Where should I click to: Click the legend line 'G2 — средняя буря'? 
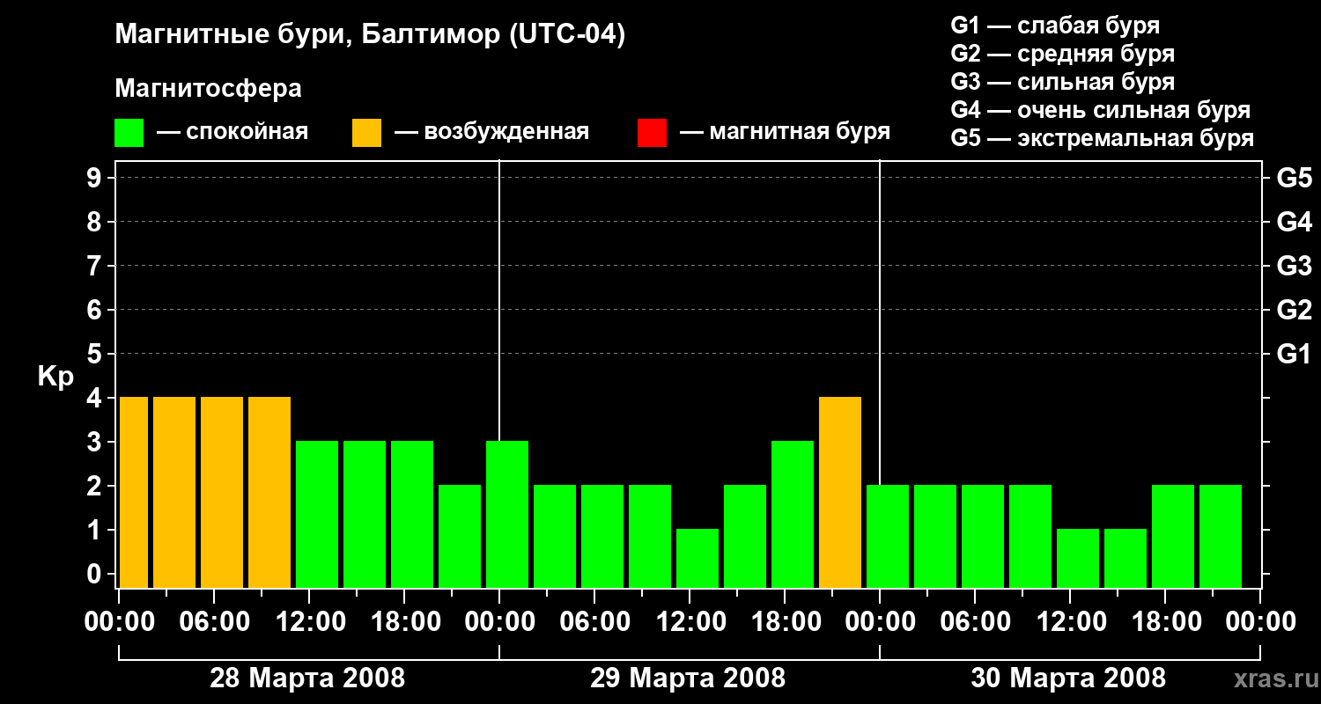tap(1063, 54)
